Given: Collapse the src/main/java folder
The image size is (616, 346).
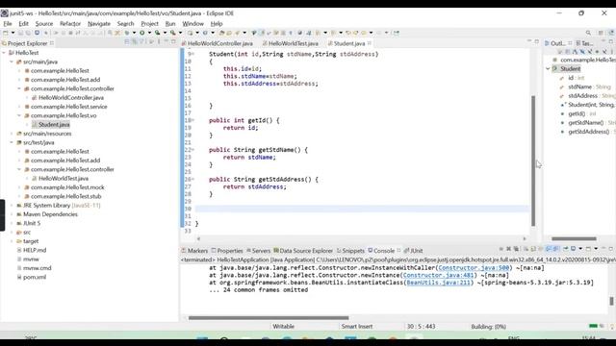Looking at the screenshot, I should 12,62.
